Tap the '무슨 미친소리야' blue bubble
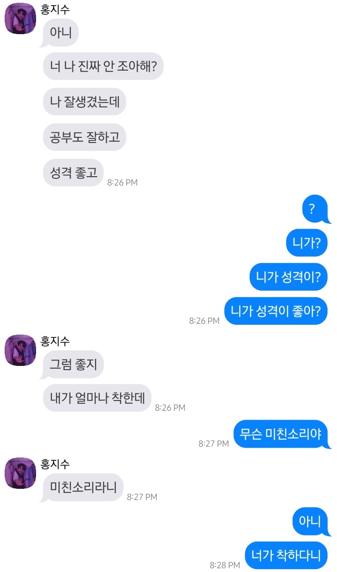337x572 pixels. [282, 434]
